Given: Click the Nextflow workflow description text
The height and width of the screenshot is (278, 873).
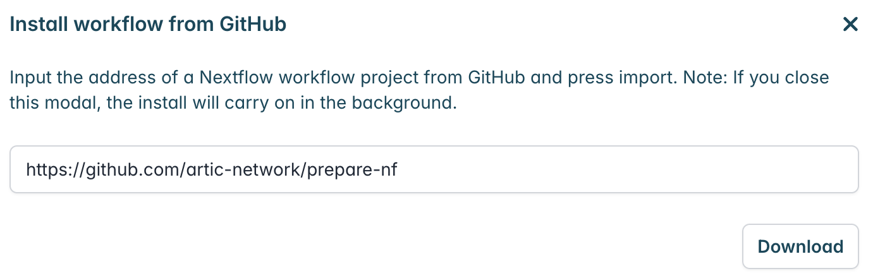Looking at the screenshot, I should pos(418,91).
